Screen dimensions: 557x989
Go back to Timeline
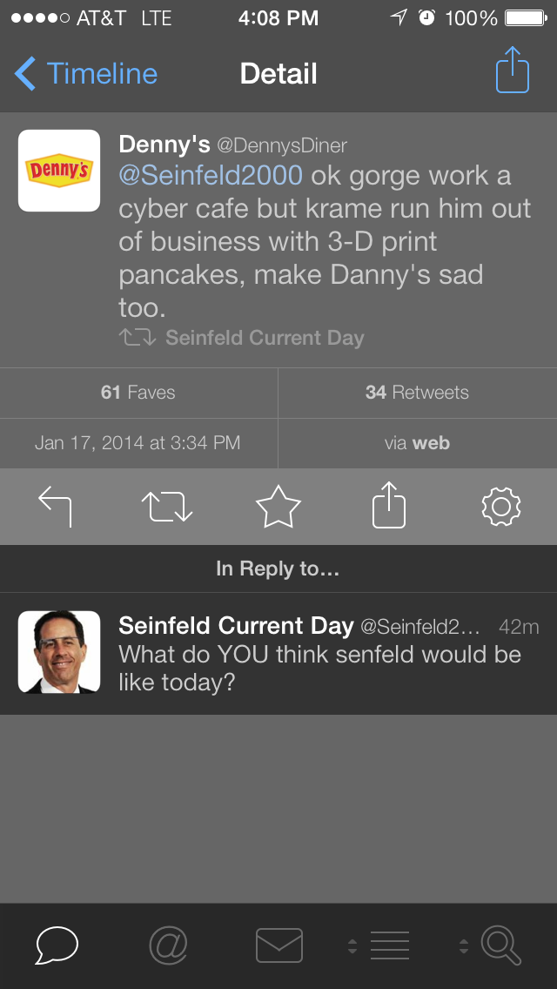point(85,74)
